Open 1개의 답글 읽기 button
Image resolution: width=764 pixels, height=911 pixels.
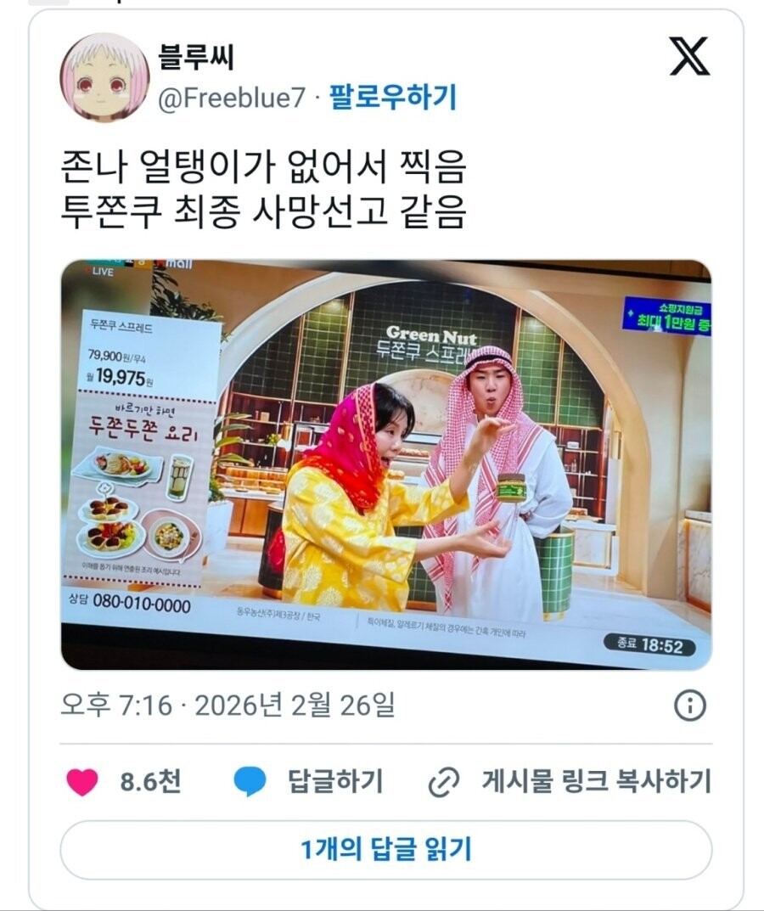point(385,850)
